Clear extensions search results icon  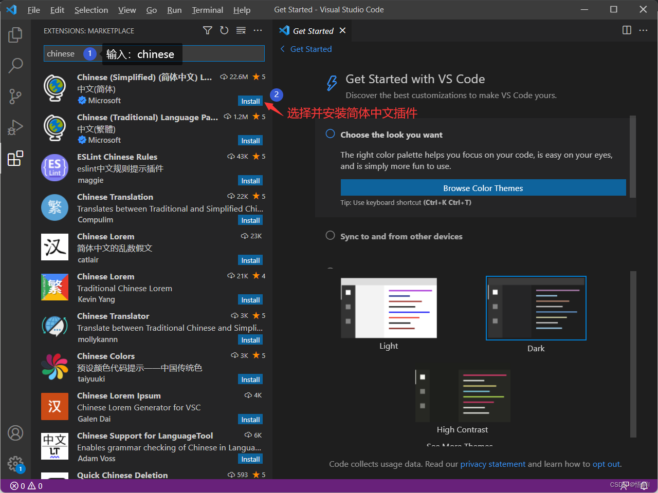pyautogui.click(x=241, y=31)
